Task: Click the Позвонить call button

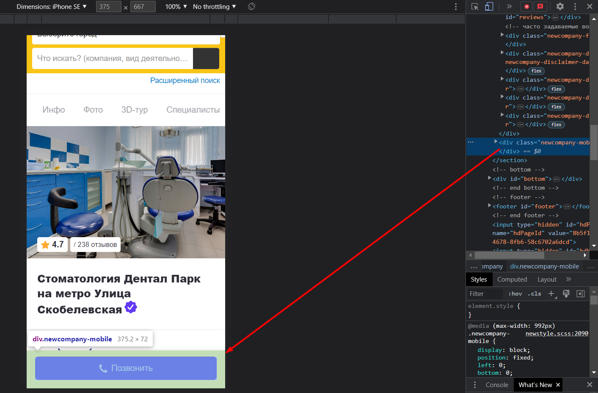Action: click(x=126, y=368)
